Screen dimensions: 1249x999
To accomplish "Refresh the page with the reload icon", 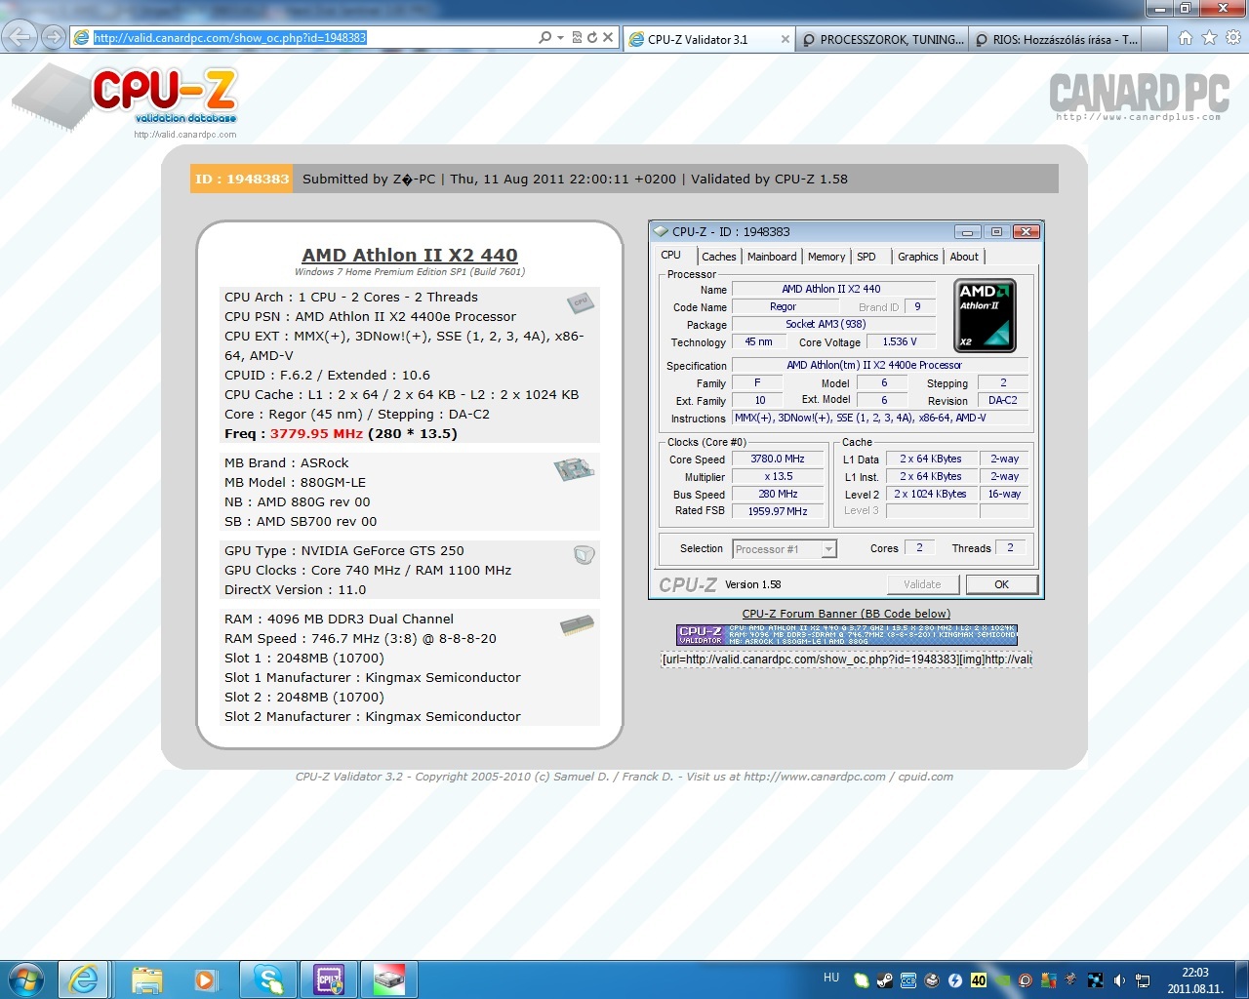I will (x=591, y=38).
